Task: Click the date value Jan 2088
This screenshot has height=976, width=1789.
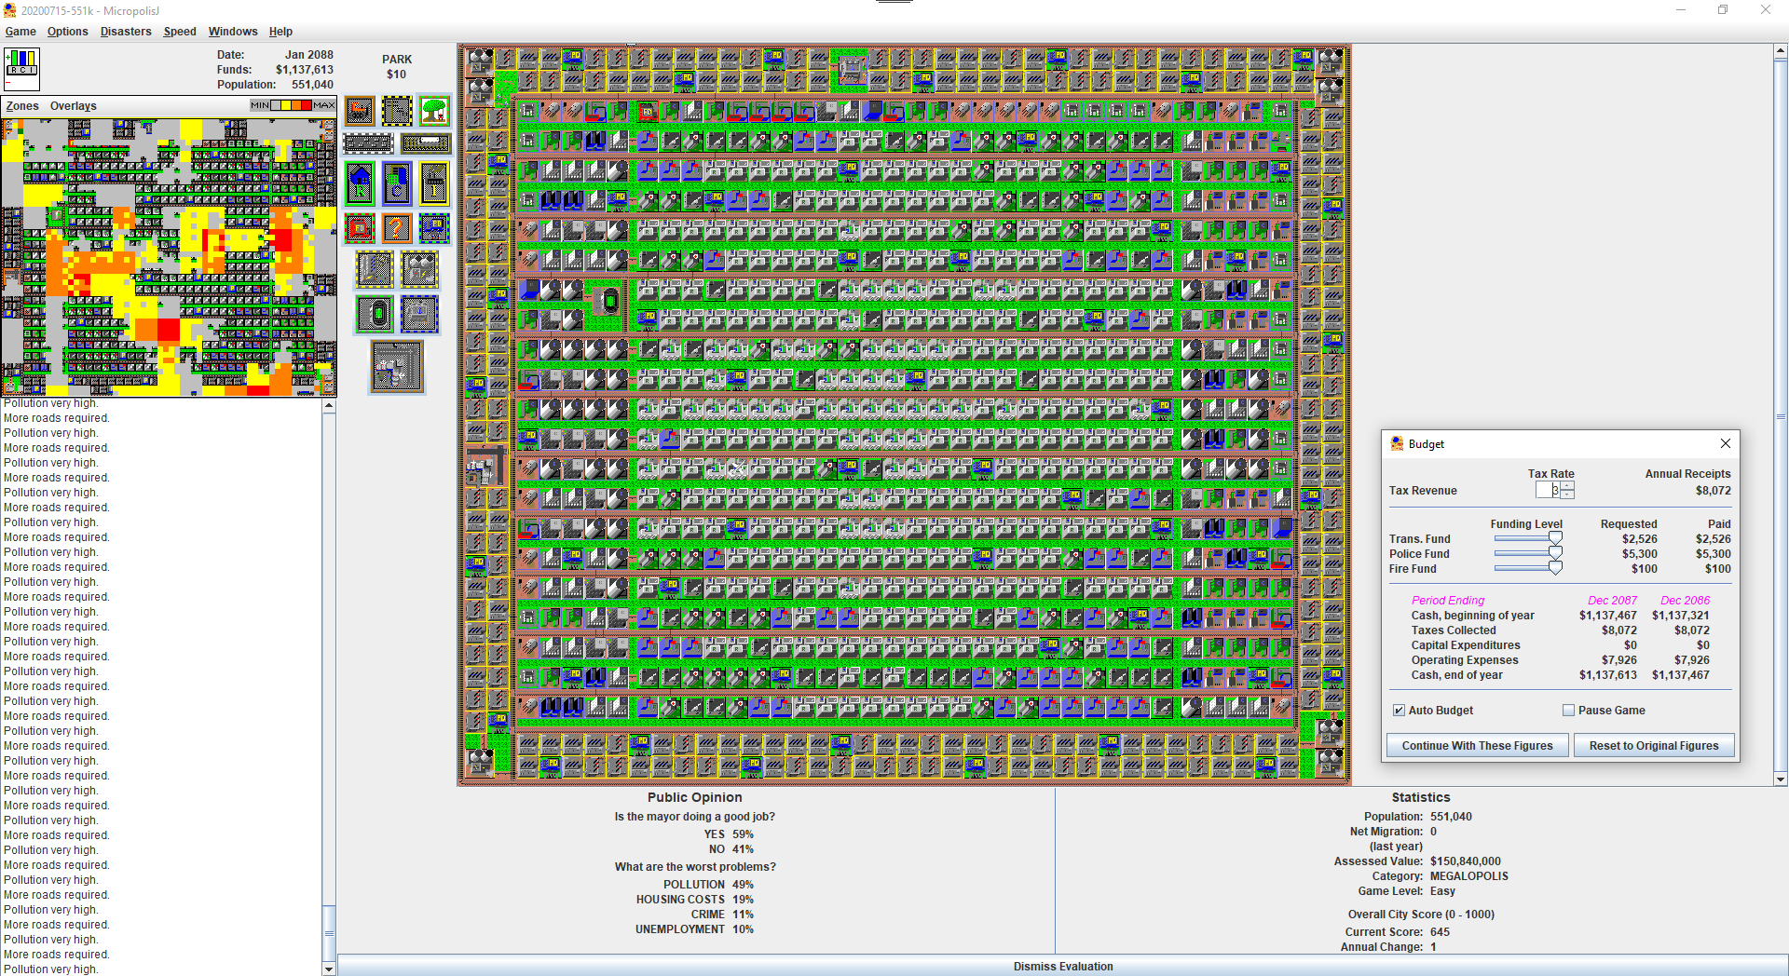Action: (x=308, y=55)
